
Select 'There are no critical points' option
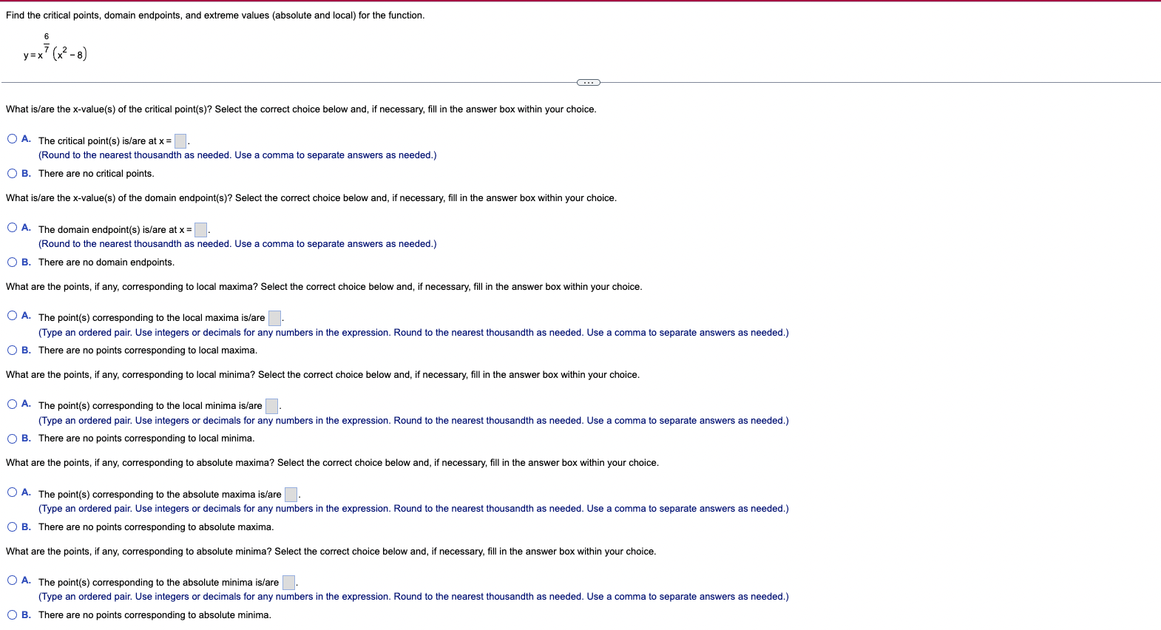(13, 174)
